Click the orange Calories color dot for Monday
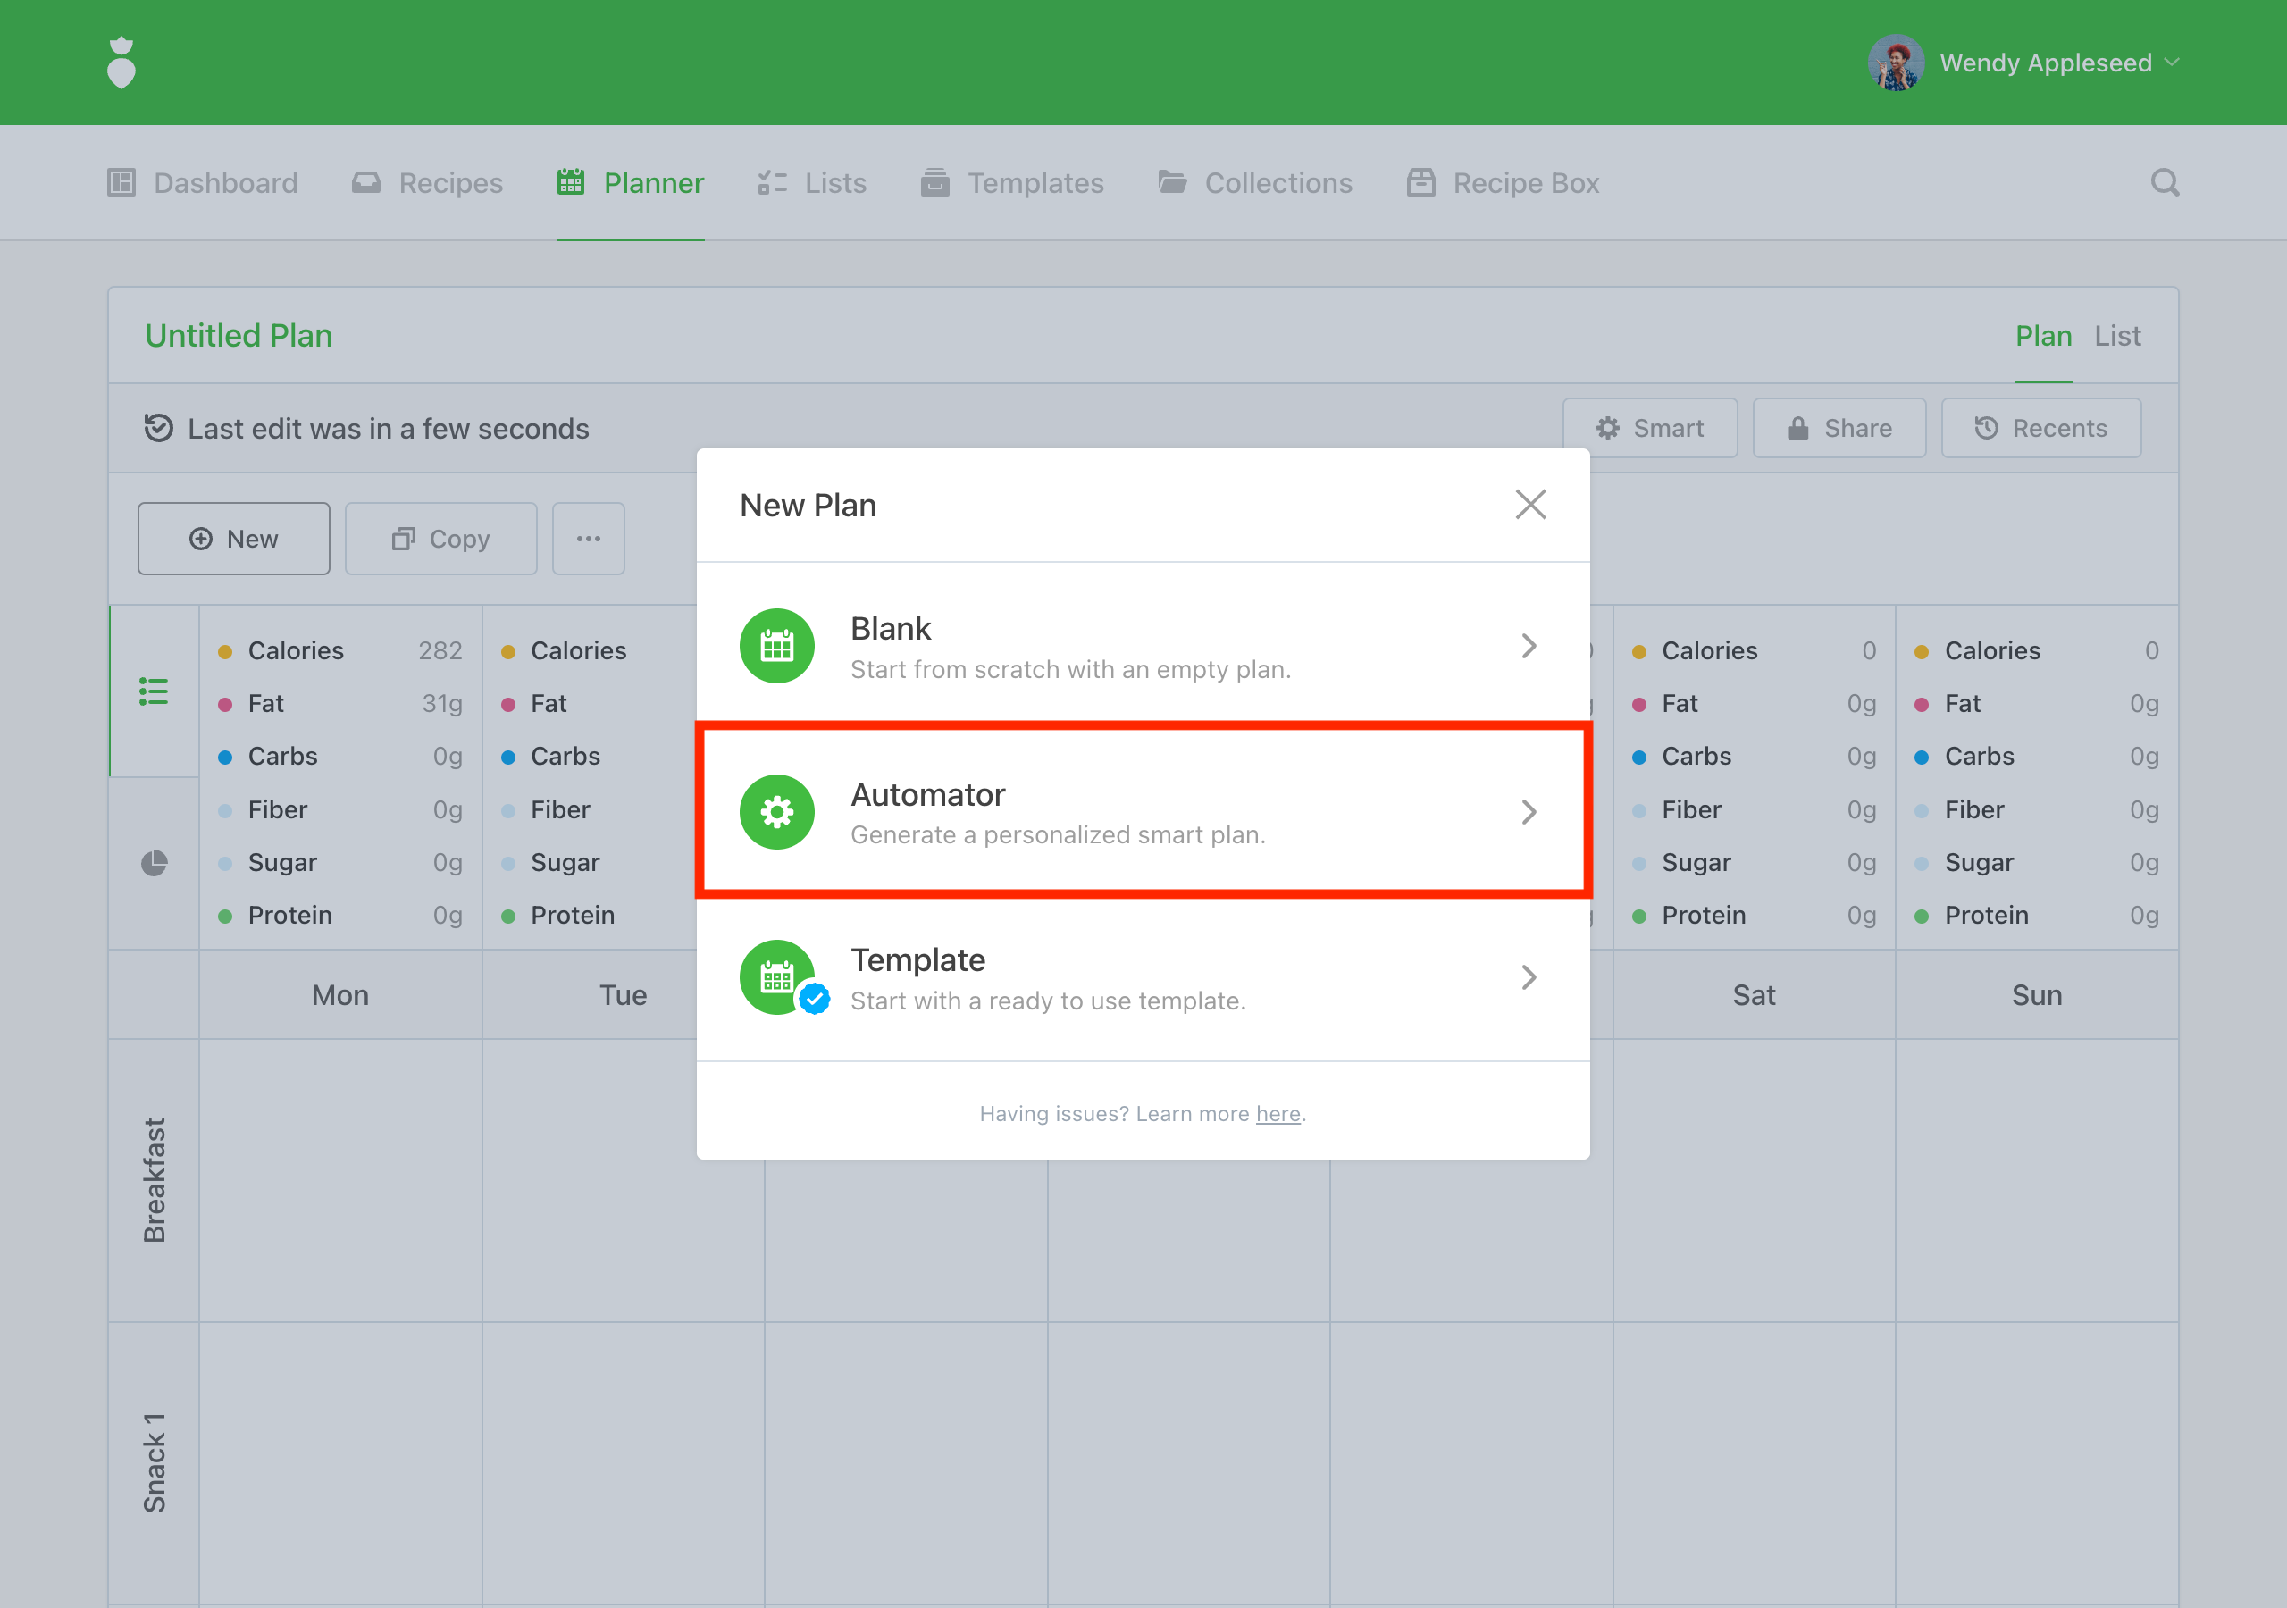The image size is (2287, 1608). [x=225, y=651]
